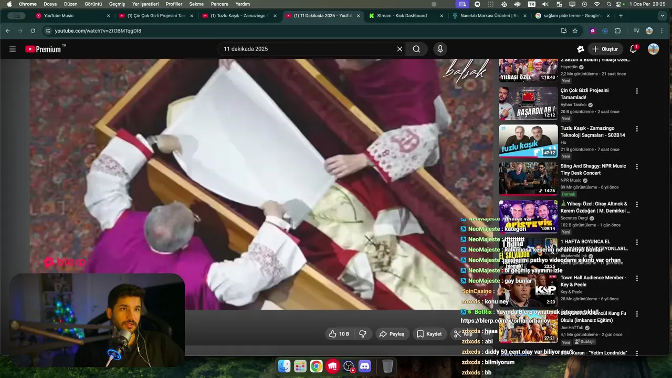This screenshot has width=672, height=378.
Task: Open the Trash in the Dock
Action: pyautogui.click(x=387, y=366)
